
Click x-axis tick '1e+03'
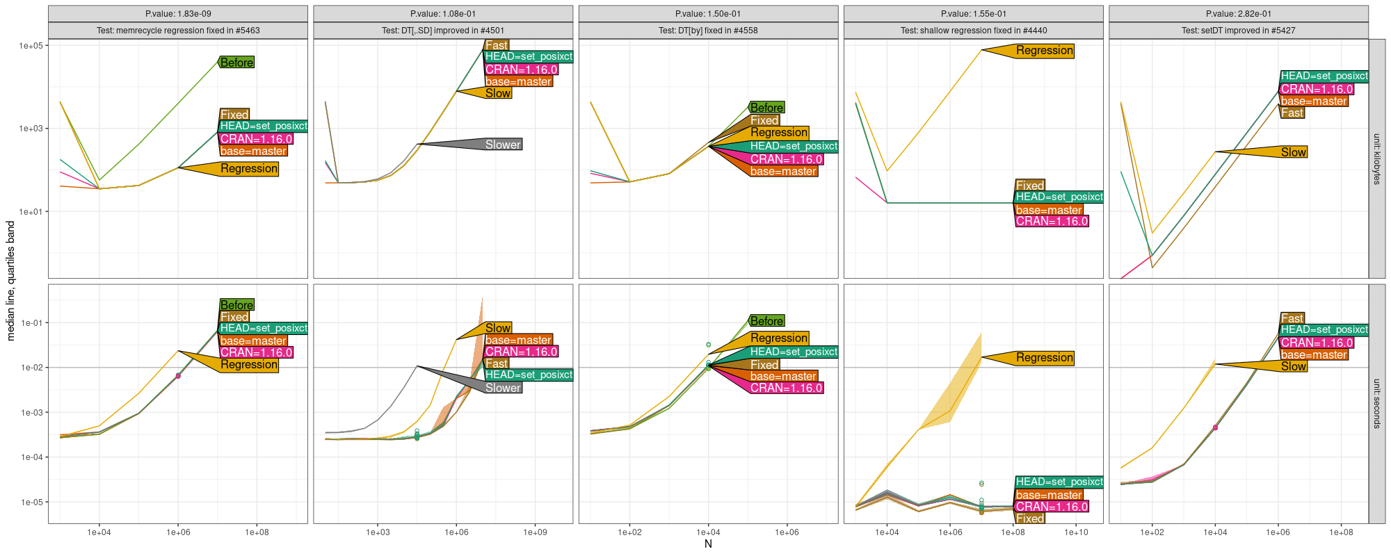[x=378, y=532]
